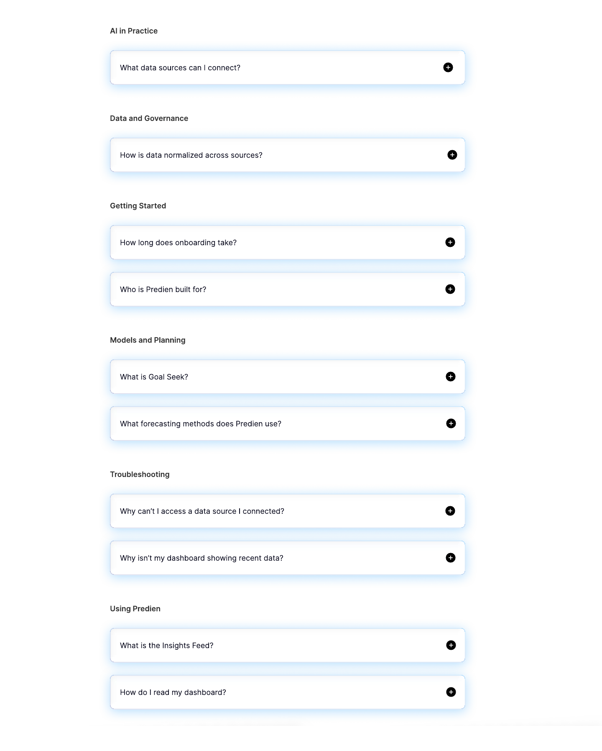Click plus icon beside 'What is the Insights Feed?'
This screenshot has width=602, height=751.
coord(451,645)
